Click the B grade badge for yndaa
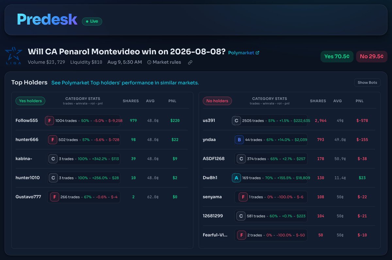 pos(239,139)
